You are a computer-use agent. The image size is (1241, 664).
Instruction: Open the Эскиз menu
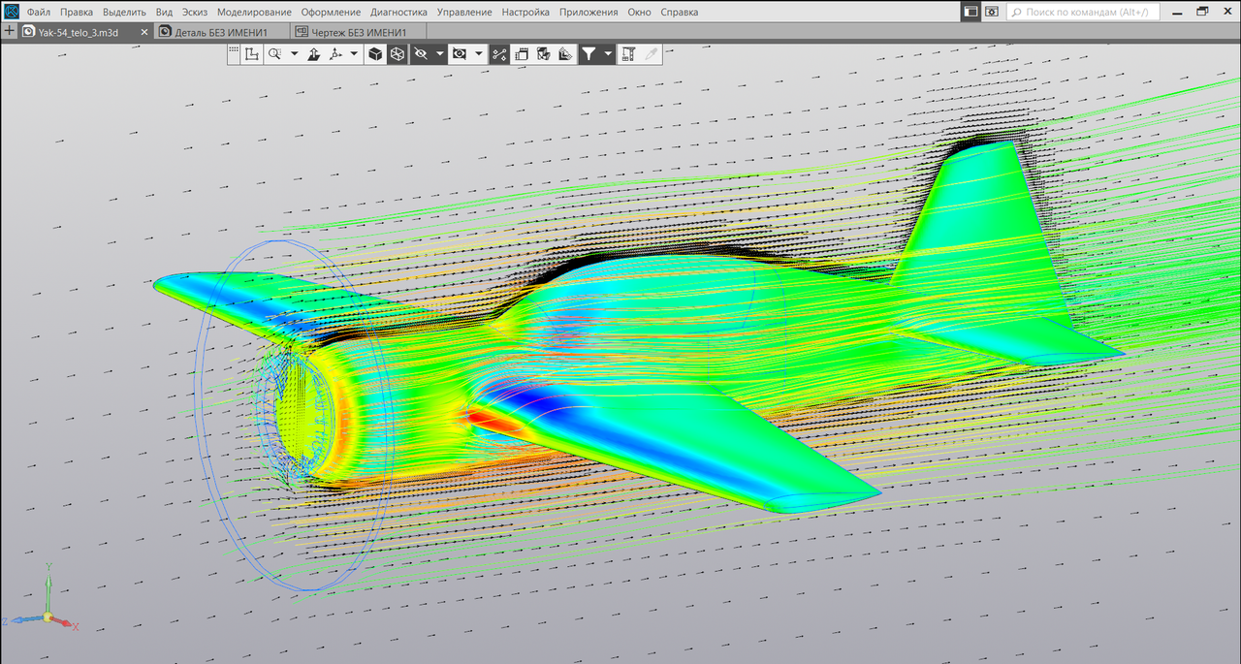tap(195, 13)
